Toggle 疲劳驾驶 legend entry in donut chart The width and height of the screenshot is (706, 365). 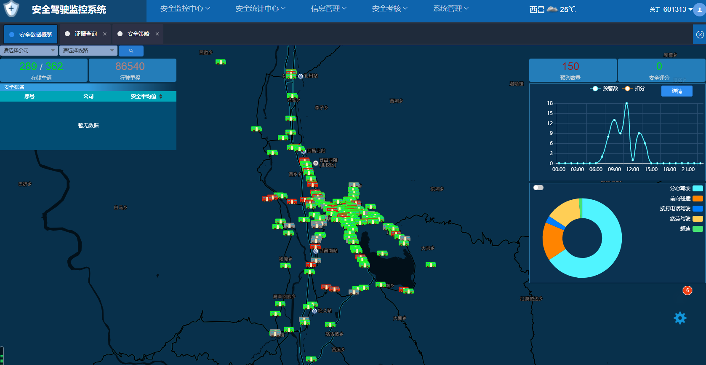(x=686, y=219)
